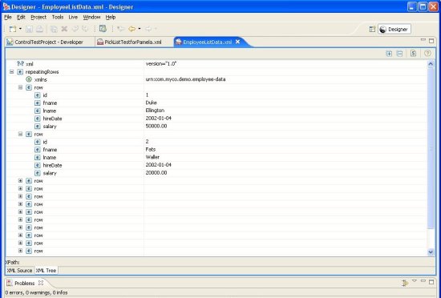Image resolution: width=441 pixels, height=298 pixels.
Task: Click the green publish toolbar icon
Action: point(103,29)
